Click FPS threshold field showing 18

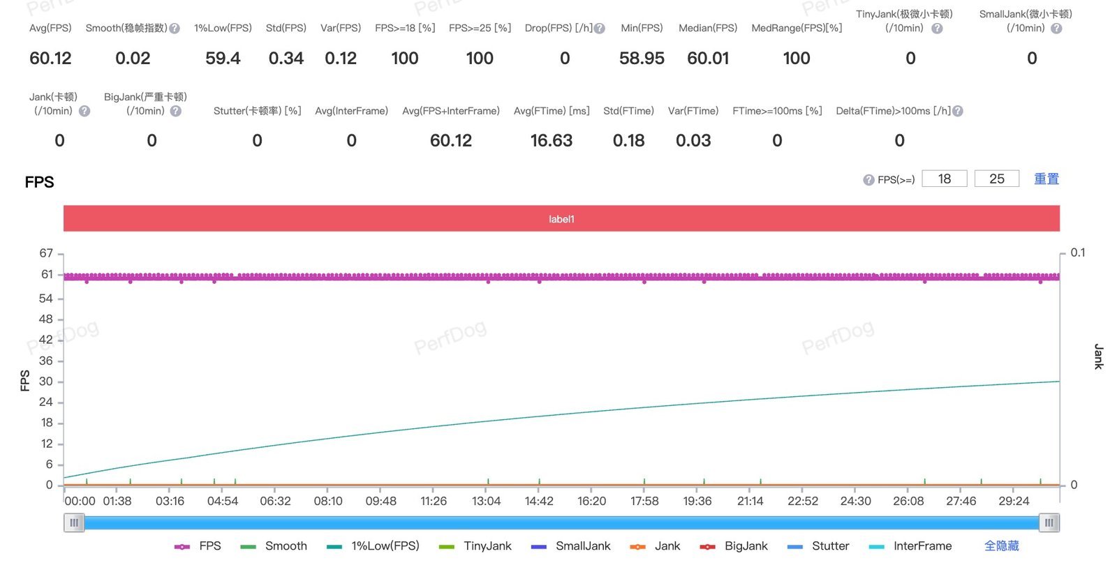945,179
